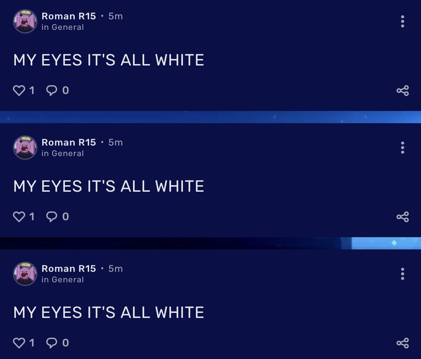This screenshot has width=421, height=359.
Task: Share the middle post
Action: click(x=403, y=217)
